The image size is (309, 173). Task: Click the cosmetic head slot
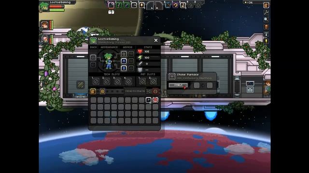131,54
